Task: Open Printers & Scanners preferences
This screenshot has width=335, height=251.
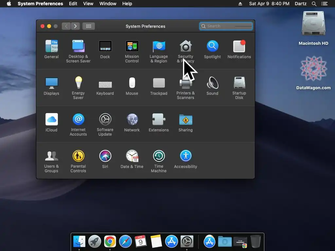Action: pyautogui.click(x=185, y=88)
